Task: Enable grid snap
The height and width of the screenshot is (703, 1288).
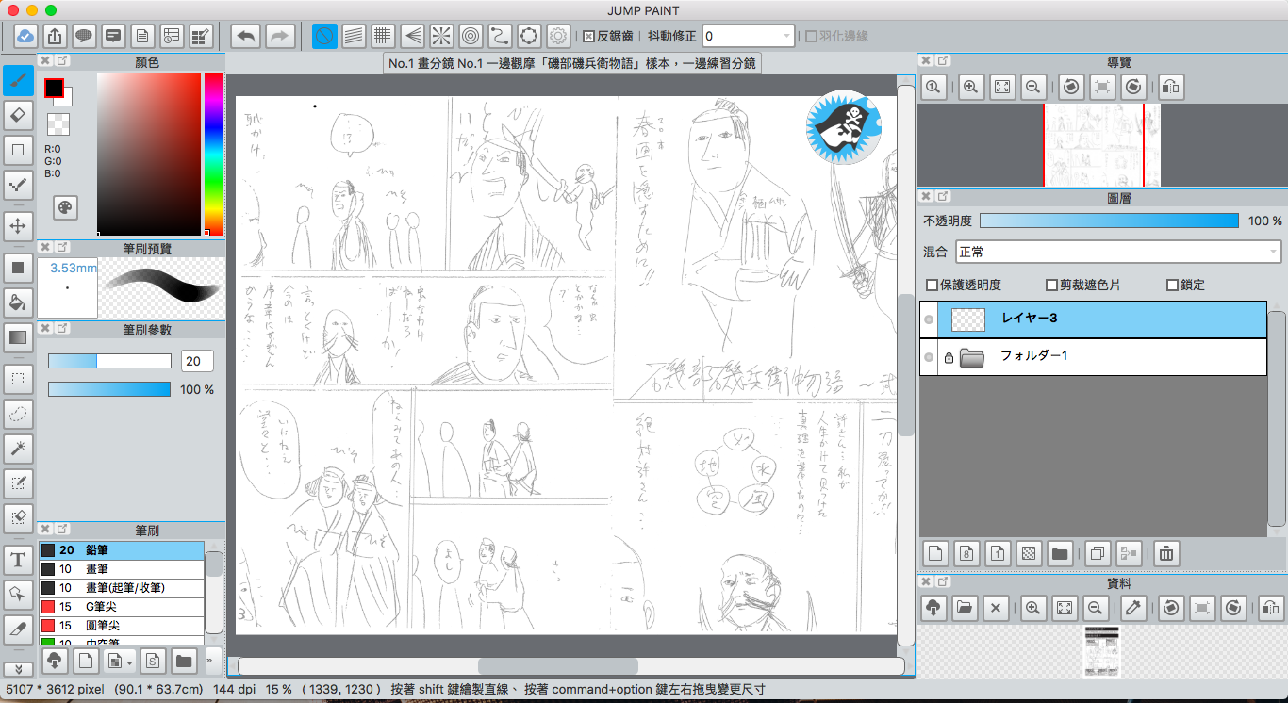Action: 383,37
